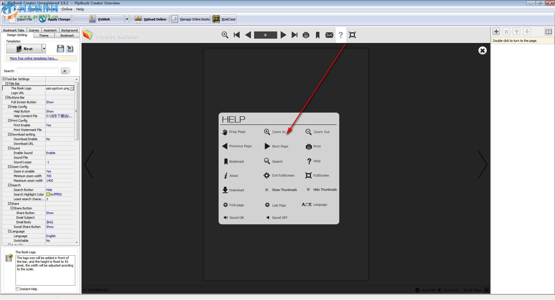
Task: Open the Neat template dropdown
Action: [44, 48]
